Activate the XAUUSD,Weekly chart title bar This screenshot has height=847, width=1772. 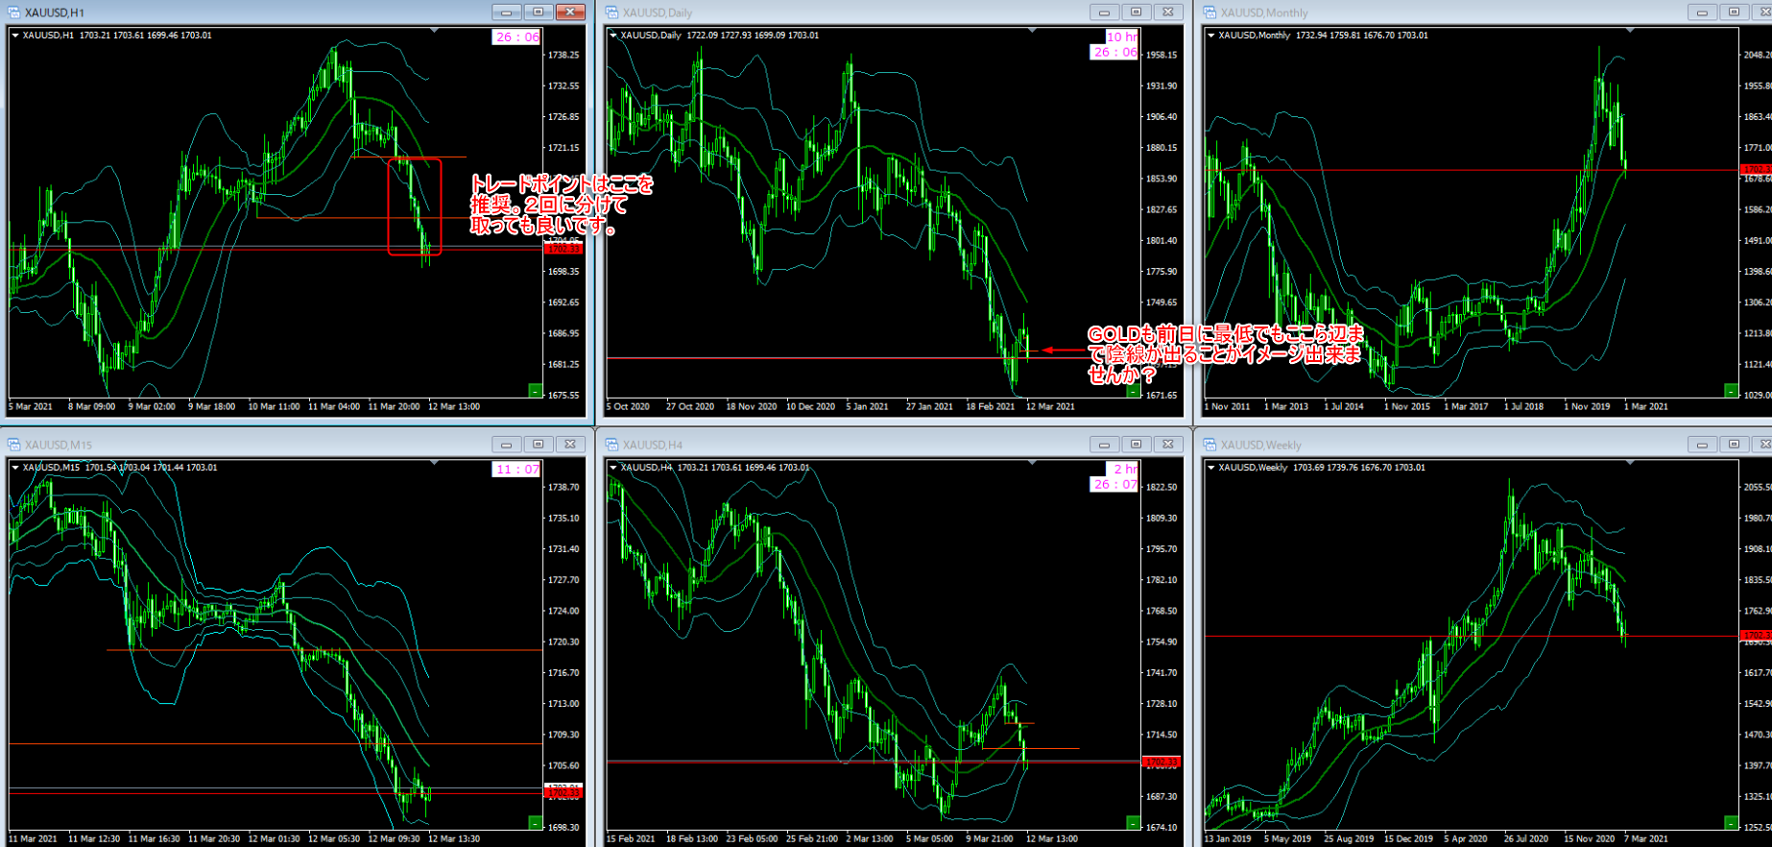(x=1440, y=445)
